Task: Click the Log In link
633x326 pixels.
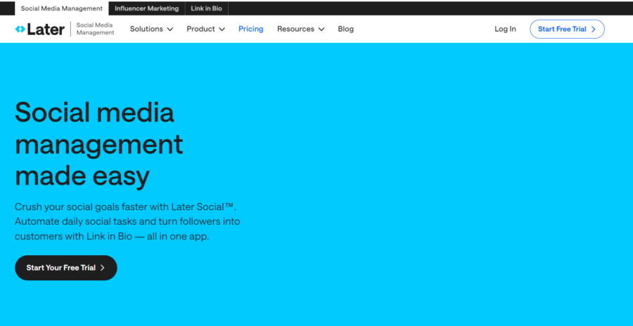Action: [x=505, y=30]
